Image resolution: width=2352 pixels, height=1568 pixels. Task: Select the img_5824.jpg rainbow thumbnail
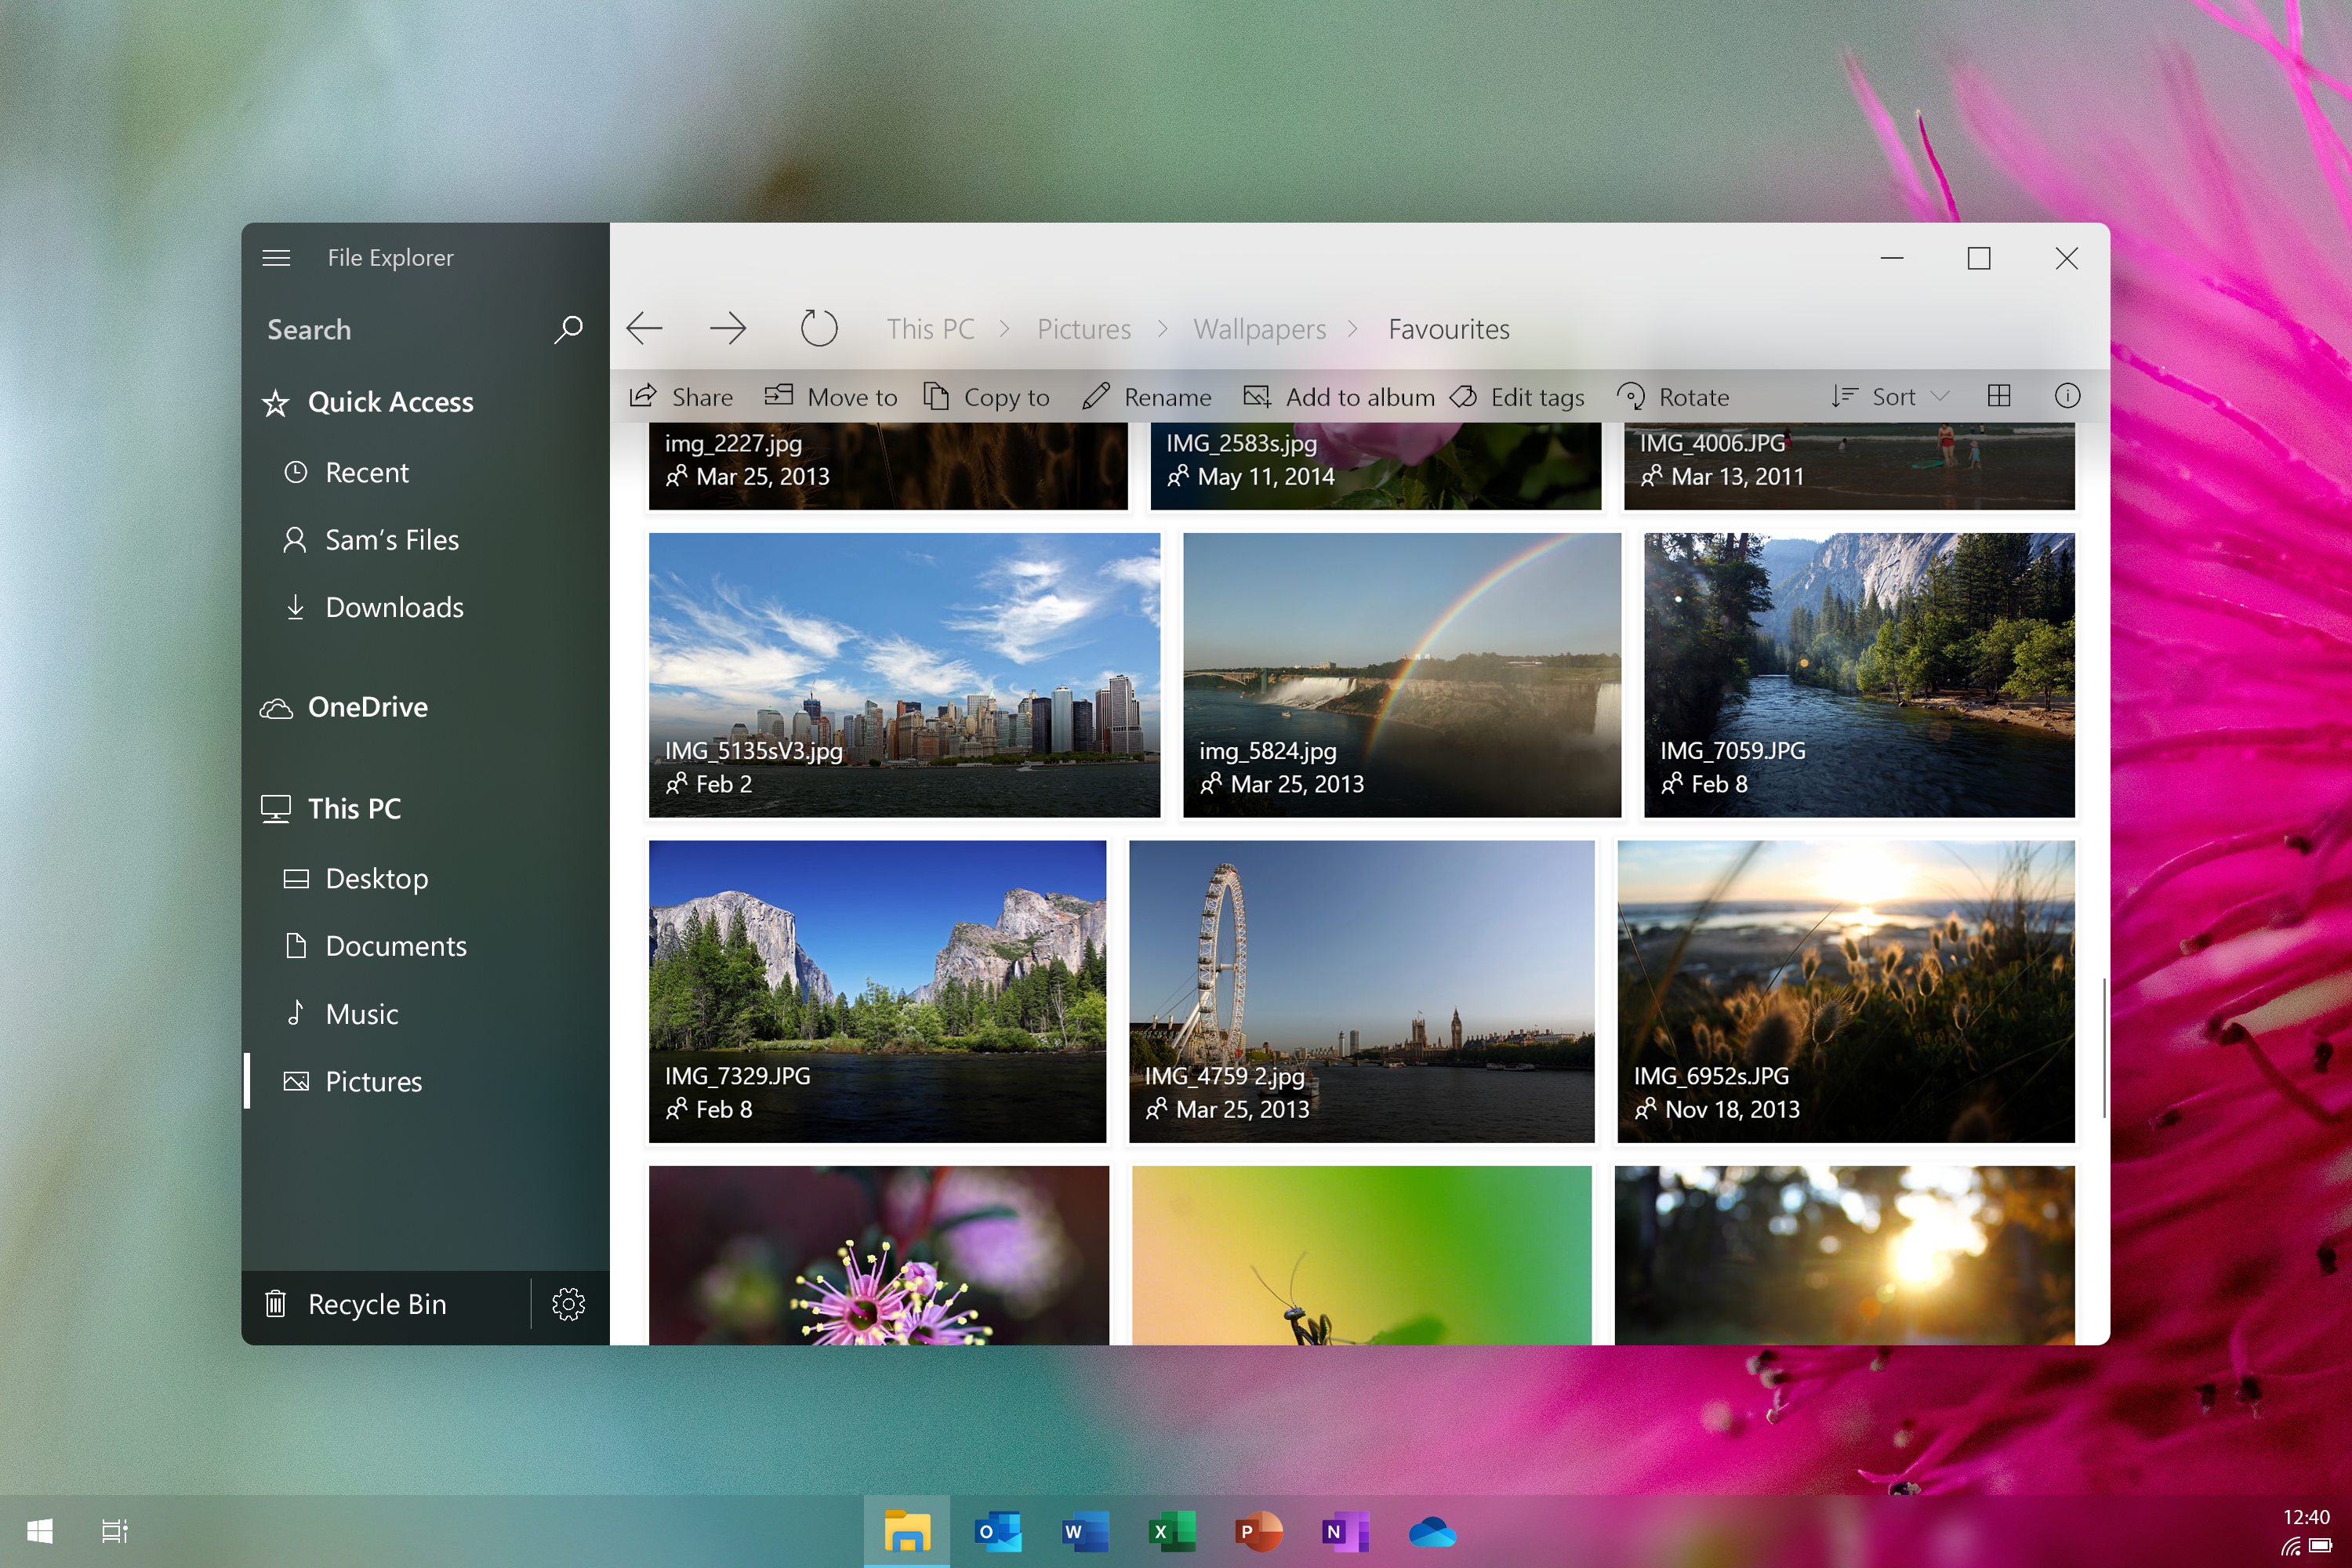[1402, 675]
